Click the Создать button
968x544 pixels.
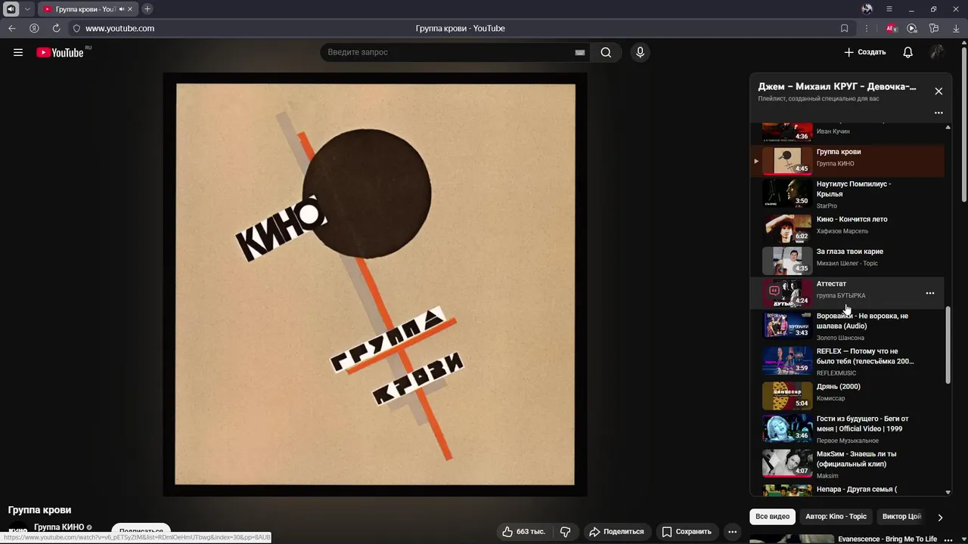point(864,52)
